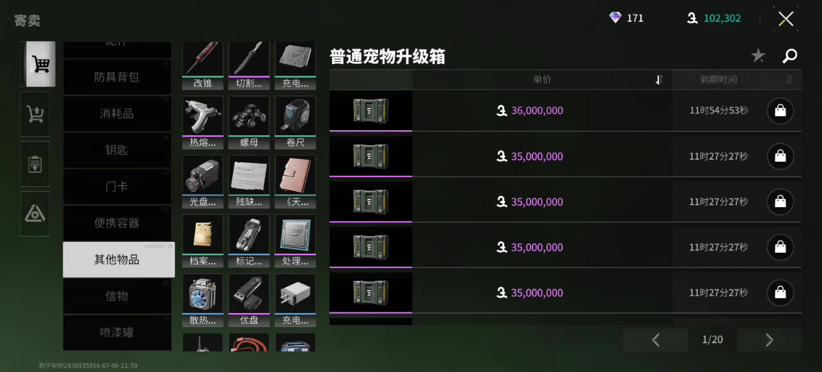Screen dimensions: 822x372
Task: Sort listings by 单价 price arrow
Action: 659,80
